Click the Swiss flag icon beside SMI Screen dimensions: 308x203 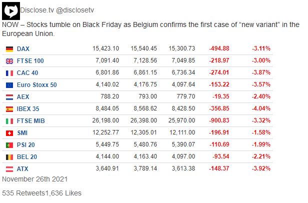click(x=9, y=132)
